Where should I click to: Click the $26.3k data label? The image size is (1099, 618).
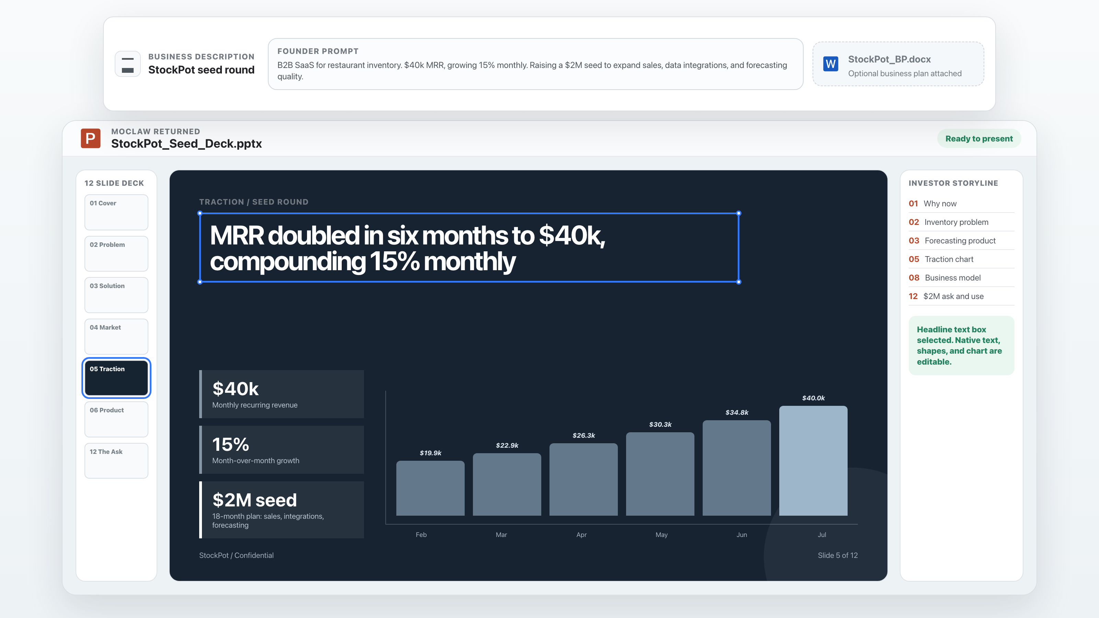click(x=584, y=435)
